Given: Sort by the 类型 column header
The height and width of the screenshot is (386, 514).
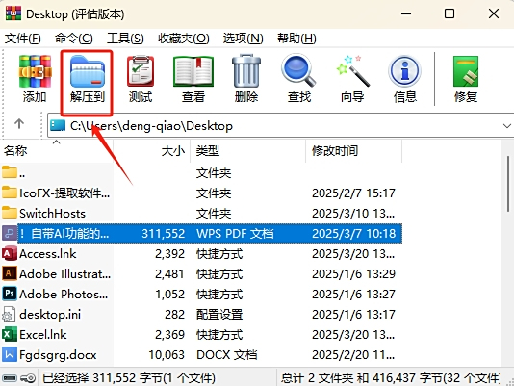Looking at the screenshot, I should tap(247, 150).
